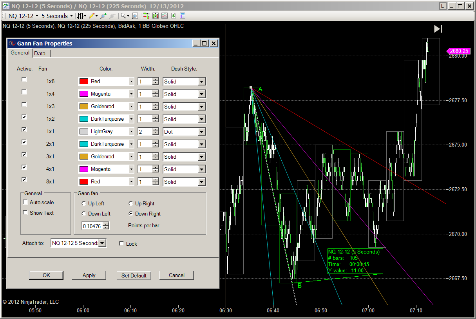
Task: Click the Magenta swatch in 1x4 row
Action: pos(84,94)
